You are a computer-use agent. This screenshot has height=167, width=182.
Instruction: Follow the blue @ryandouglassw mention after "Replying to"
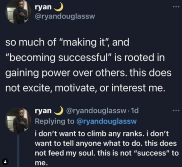107,121
